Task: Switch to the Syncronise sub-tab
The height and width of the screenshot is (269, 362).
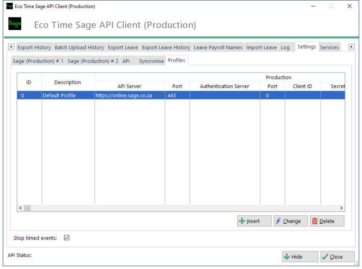Action: coord(151,61)
